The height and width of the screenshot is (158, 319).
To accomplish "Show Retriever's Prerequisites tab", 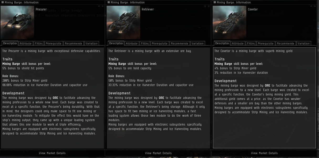I will (160, 43).
